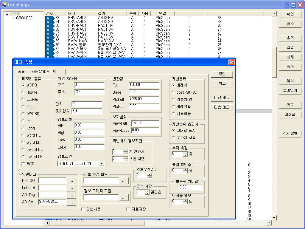Click the PLC_SCAN 주소 input field
Screen dimensions: 305x229
click(x=89, y=92)
